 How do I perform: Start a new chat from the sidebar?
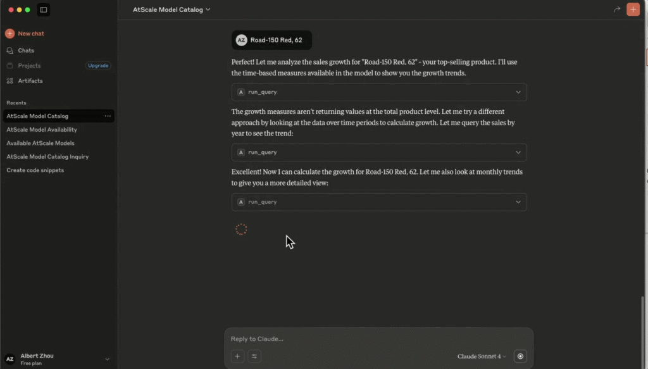tap(25, 33)
